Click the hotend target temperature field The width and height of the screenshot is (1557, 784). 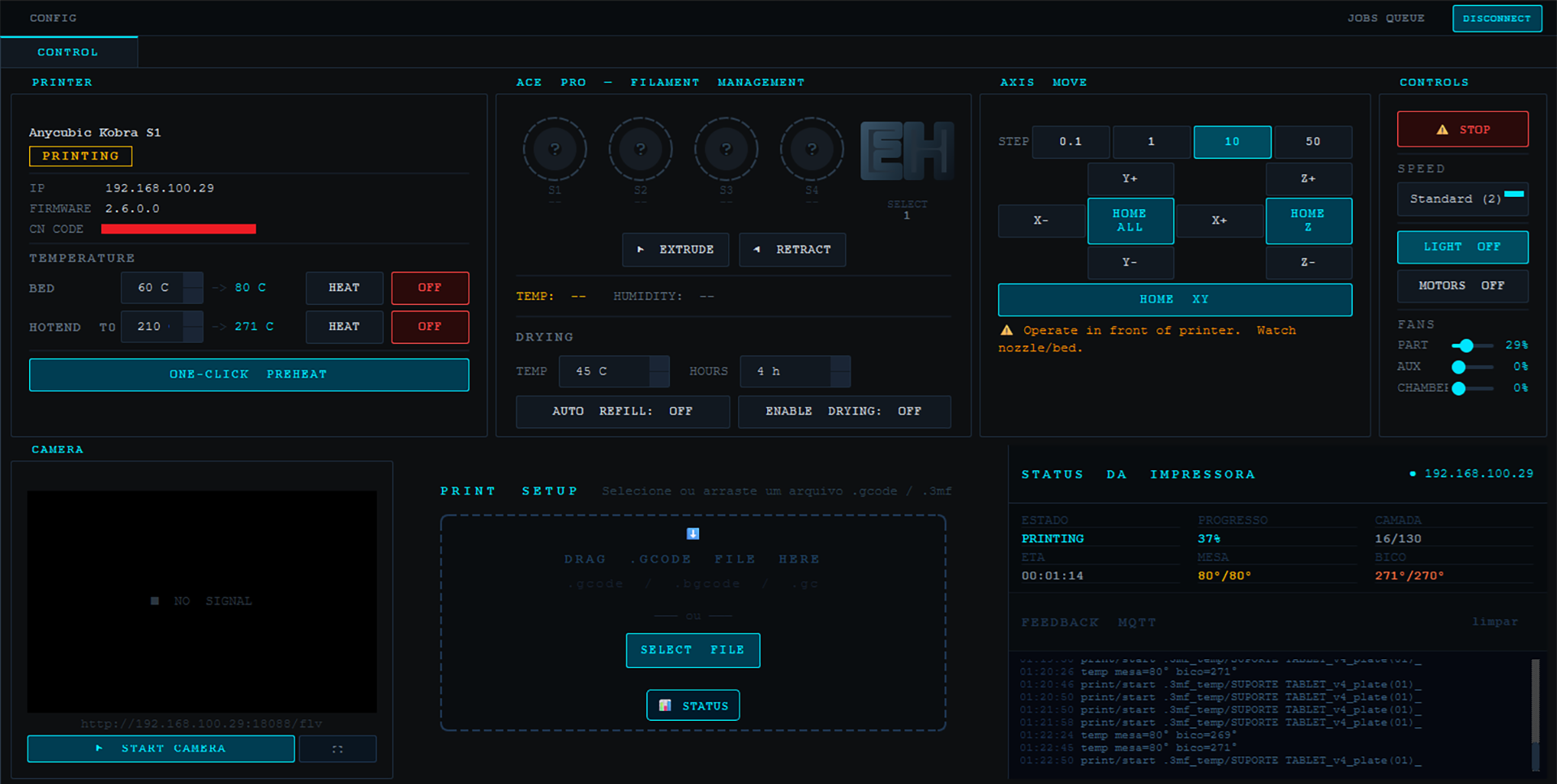pos(152,327)
